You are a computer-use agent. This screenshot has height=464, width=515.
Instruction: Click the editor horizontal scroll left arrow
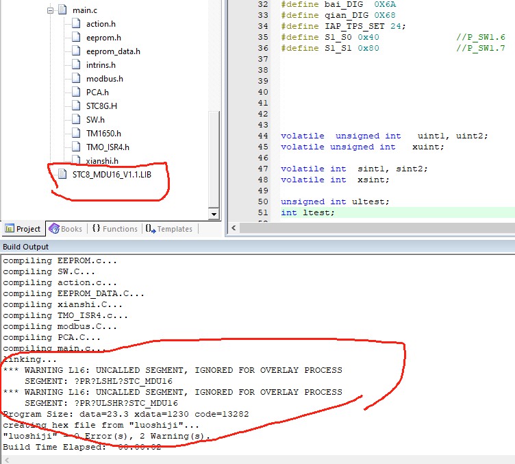coord(234,228)
